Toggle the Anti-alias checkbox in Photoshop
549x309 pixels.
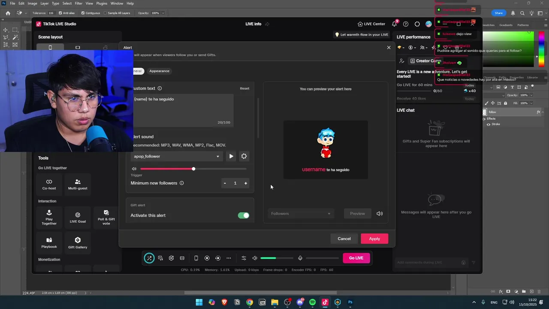coord(60,13)
